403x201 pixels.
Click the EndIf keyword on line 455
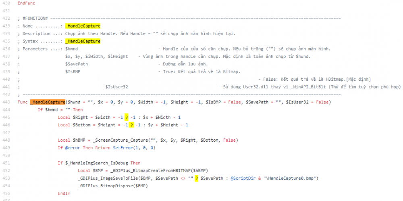pos(64,194)
